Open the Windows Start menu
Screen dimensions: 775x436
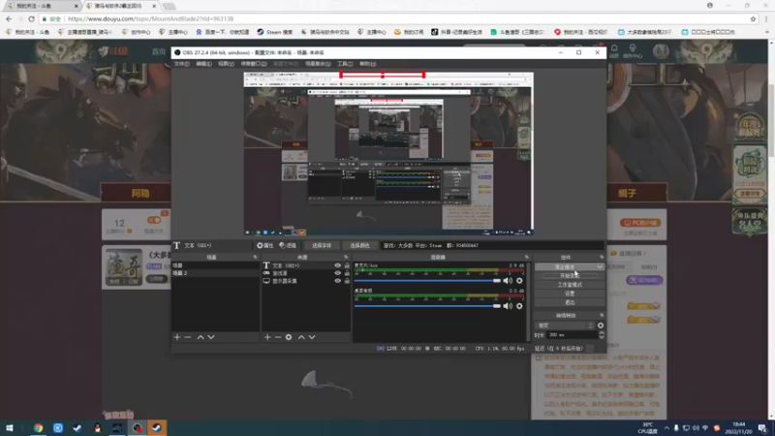9,427
